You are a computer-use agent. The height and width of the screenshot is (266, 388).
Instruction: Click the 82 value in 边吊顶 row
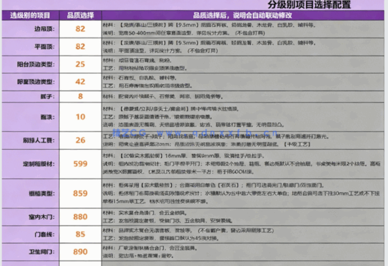(x=81, y=29)
